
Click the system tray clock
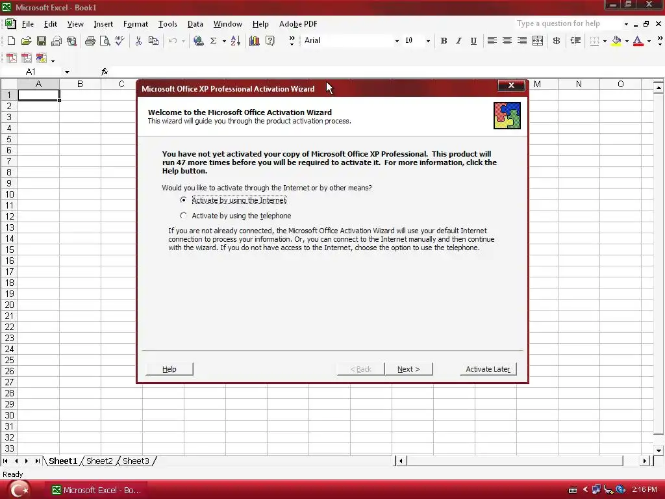644,490
